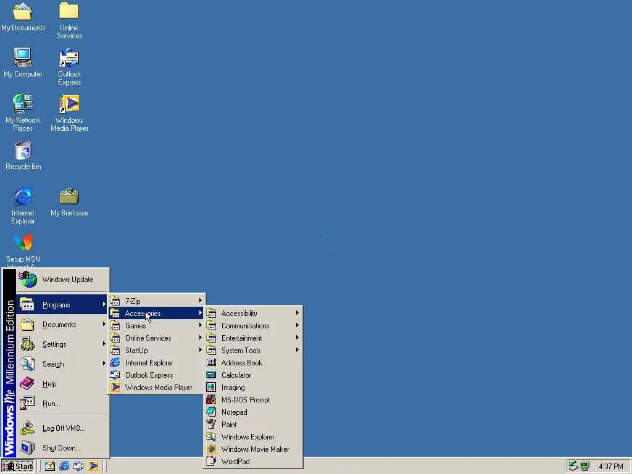Expand the 7-Zip submenu arrow
Viewport: 632px width, 474px height.
[201, 301]
